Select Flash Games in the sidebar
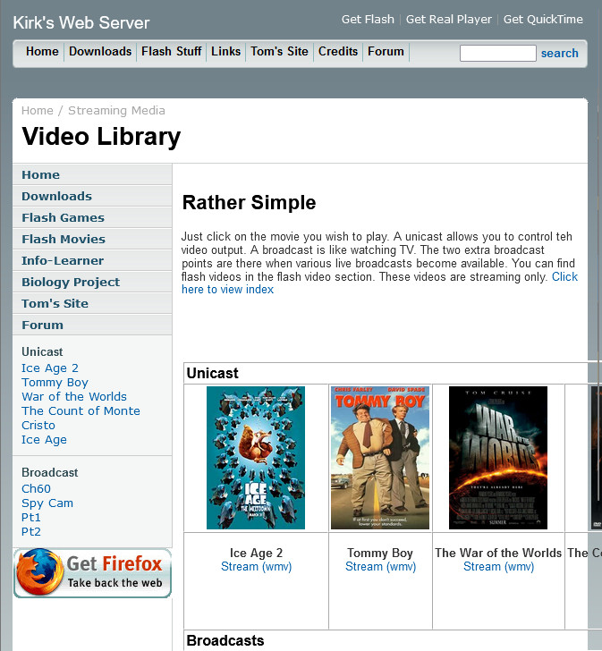The width and height of the screenshot is (602, 651). coord(63,217)
